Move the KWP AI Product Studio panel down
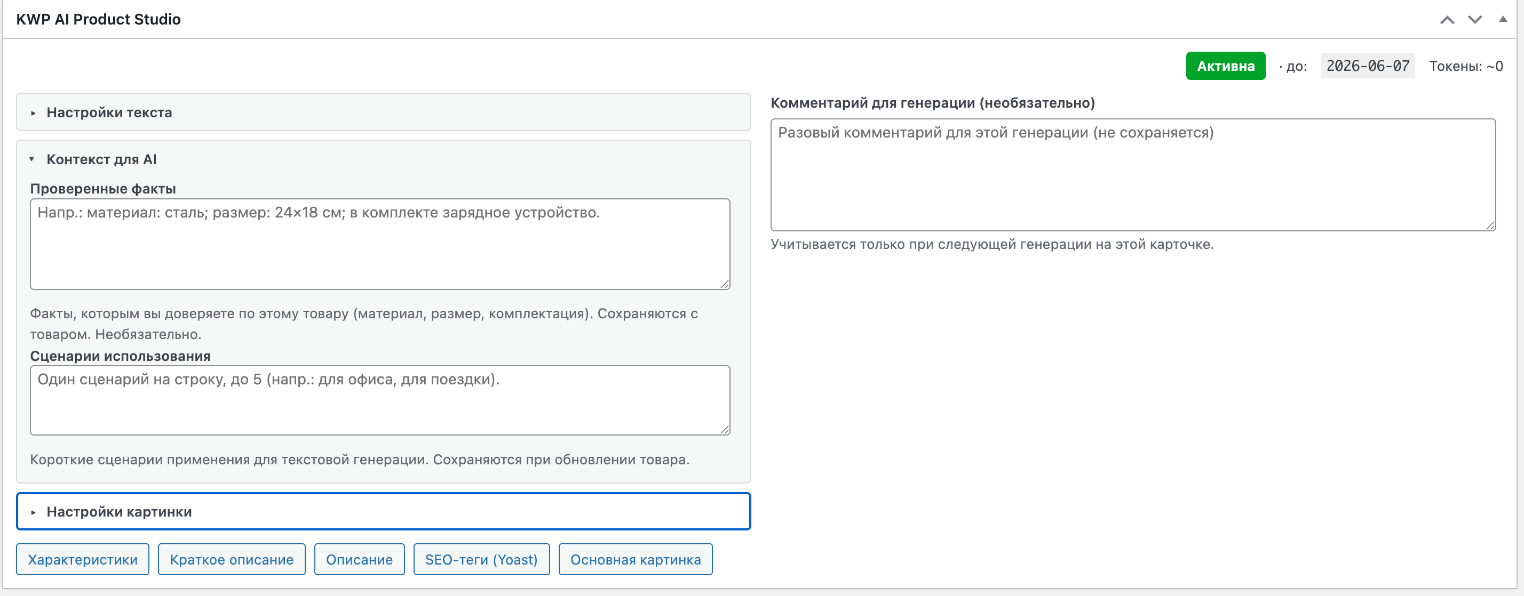The width and height of the screenshot is (1524, 596). click(1475, 20)
